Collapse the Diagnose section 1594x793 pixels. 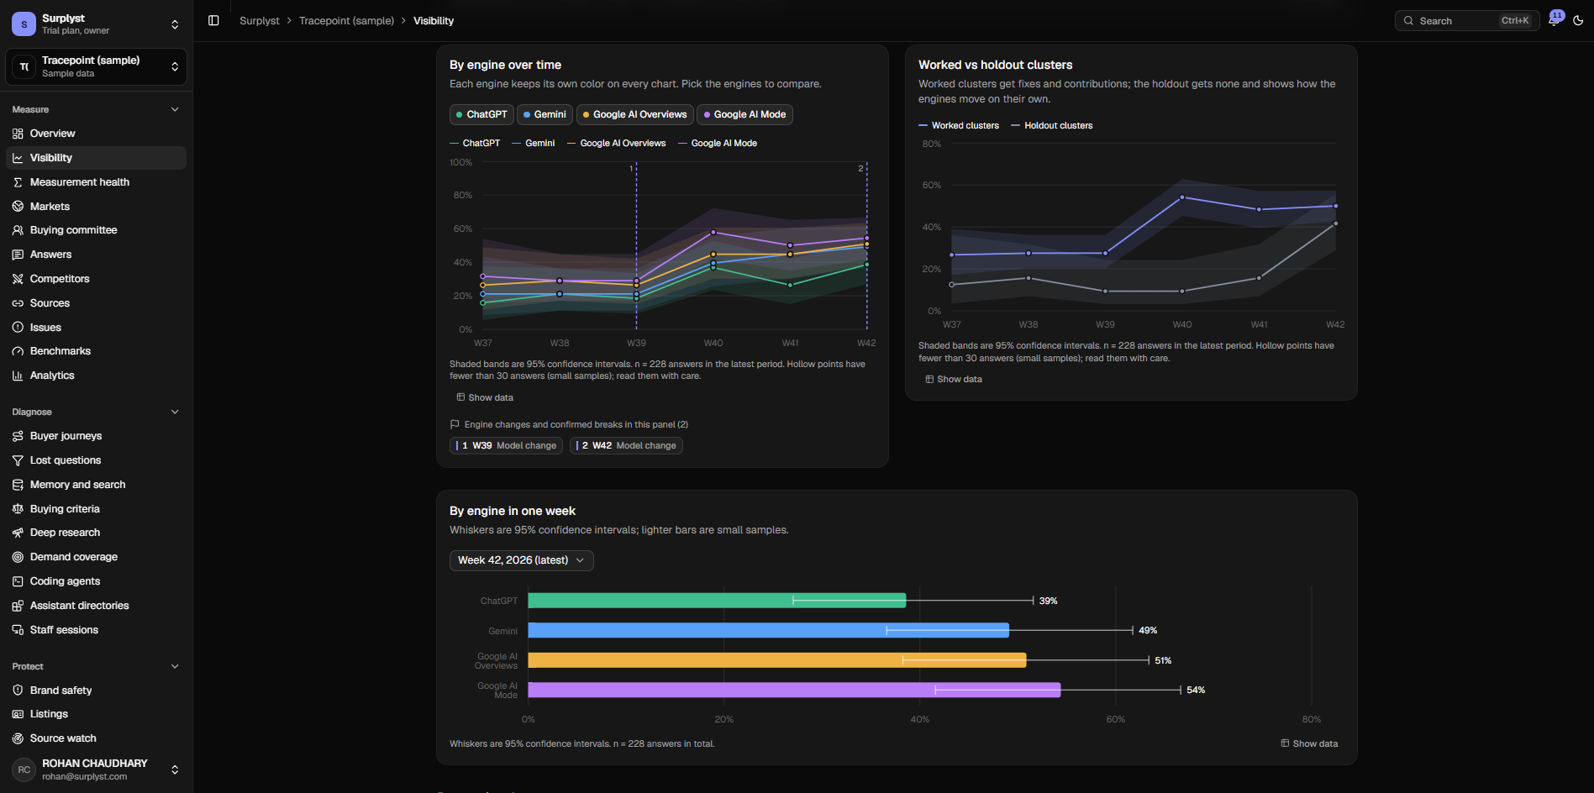tap(96, 412)
